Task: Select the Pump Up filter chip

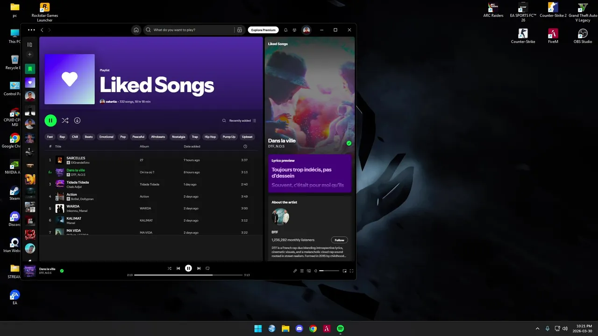Action: [229, 137]
